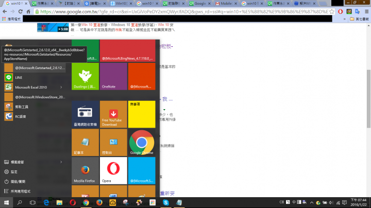The width and height of the screenshot is (371, 208).
Task: Click the Chrome address bar URL
Action: [184, 11]
